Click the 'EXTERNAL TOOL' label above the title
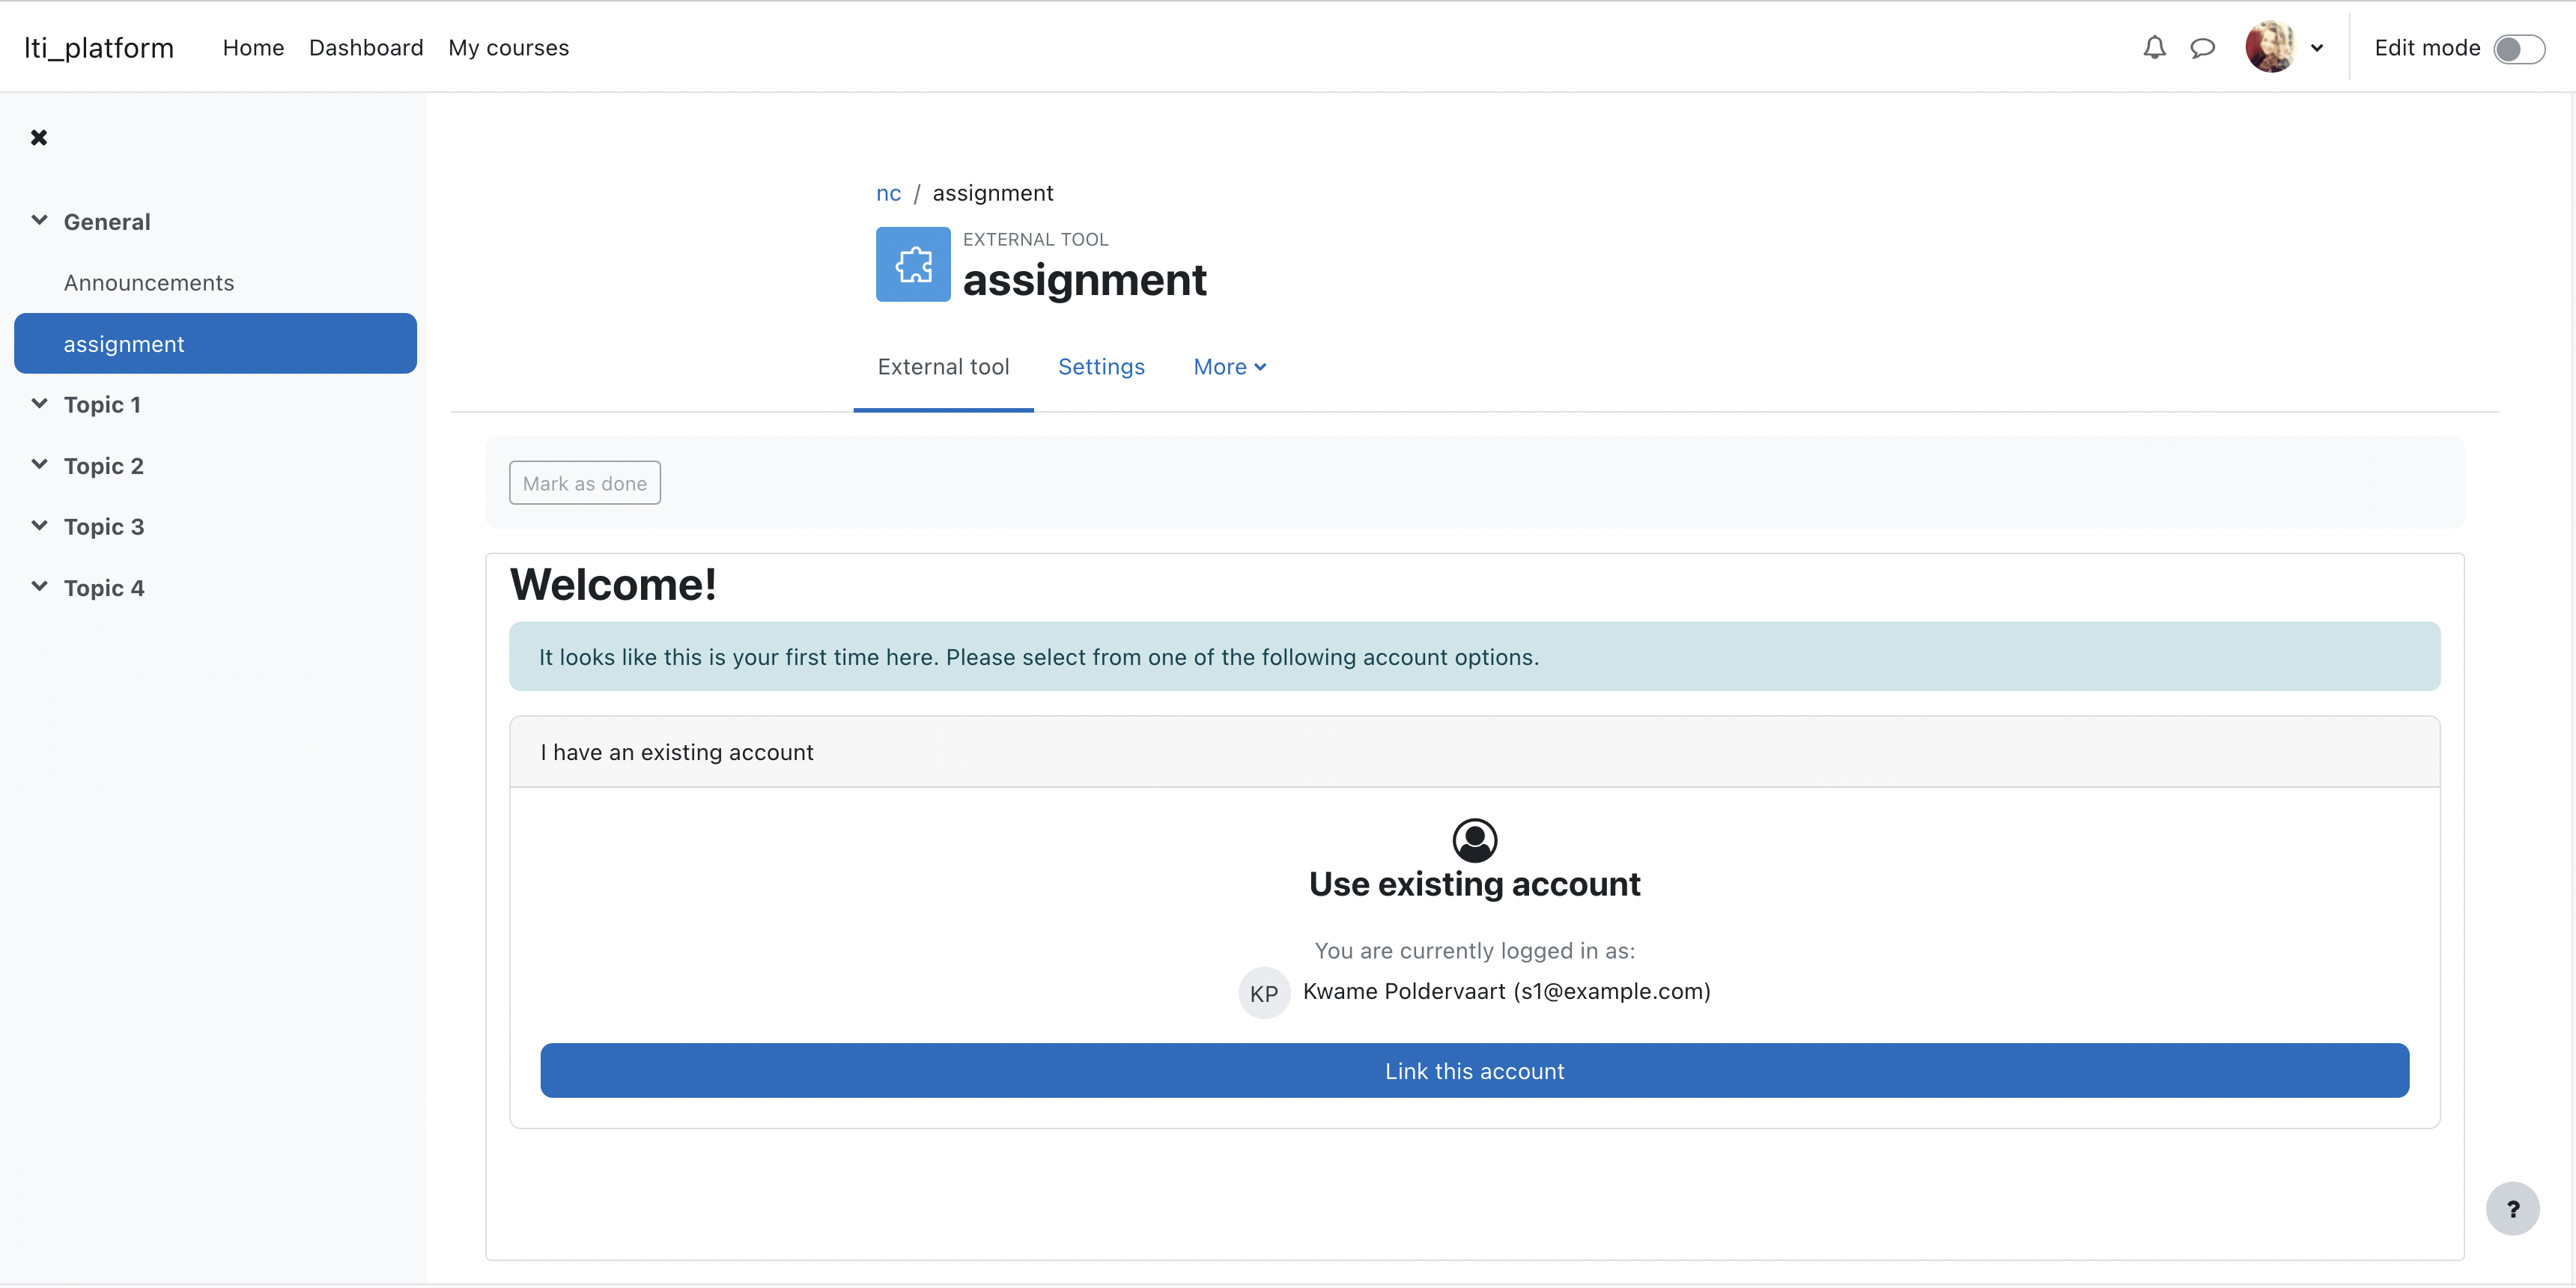Viewport: 2576px width, 1288px height. point(1035,239)
